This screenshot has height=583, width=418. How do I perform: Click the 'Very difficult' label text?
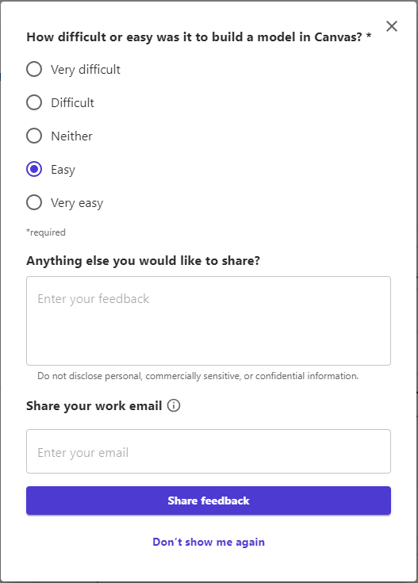[86, 70]
